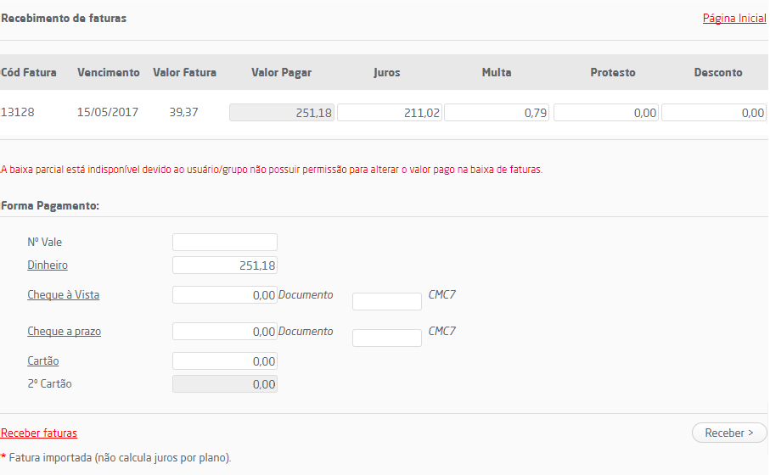Click the Valor Pagar field
The width and height of the screenshot is (770, 475).
coord(282,113)
